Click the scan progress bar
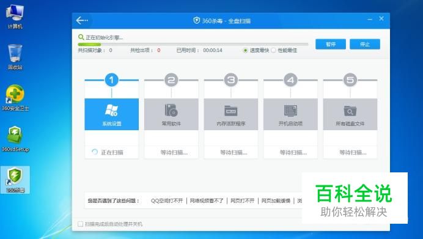Image resolution: width=423 pixels, height=239 pixels. [193, 44]
